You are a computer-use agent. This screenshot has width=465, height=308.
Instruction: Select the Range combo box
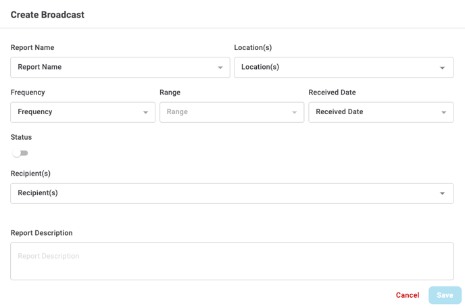(226, 112)
